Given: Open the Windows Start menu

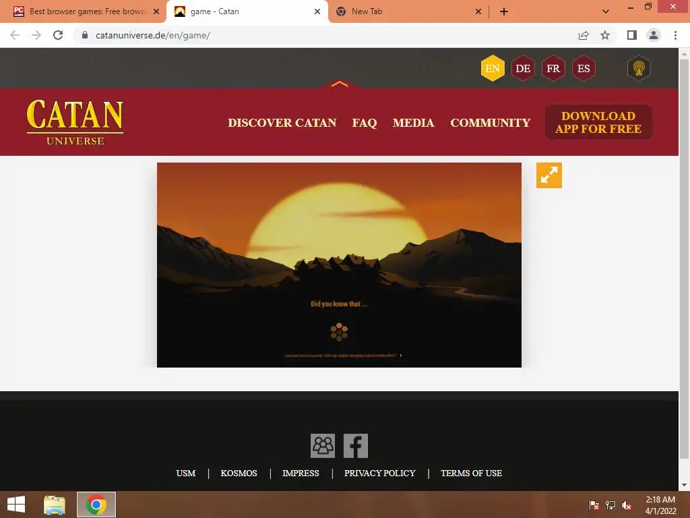Looking at the screenshot, I should coord(16,505).
